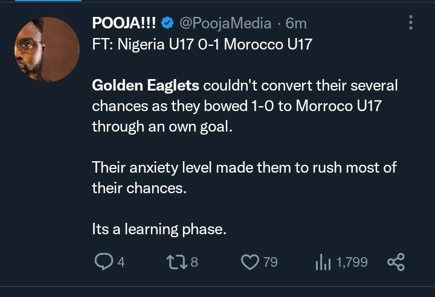Click the retweet arrows icon
Image resolution: width=435 pixels, height=297 pixels.
[176, 261]
